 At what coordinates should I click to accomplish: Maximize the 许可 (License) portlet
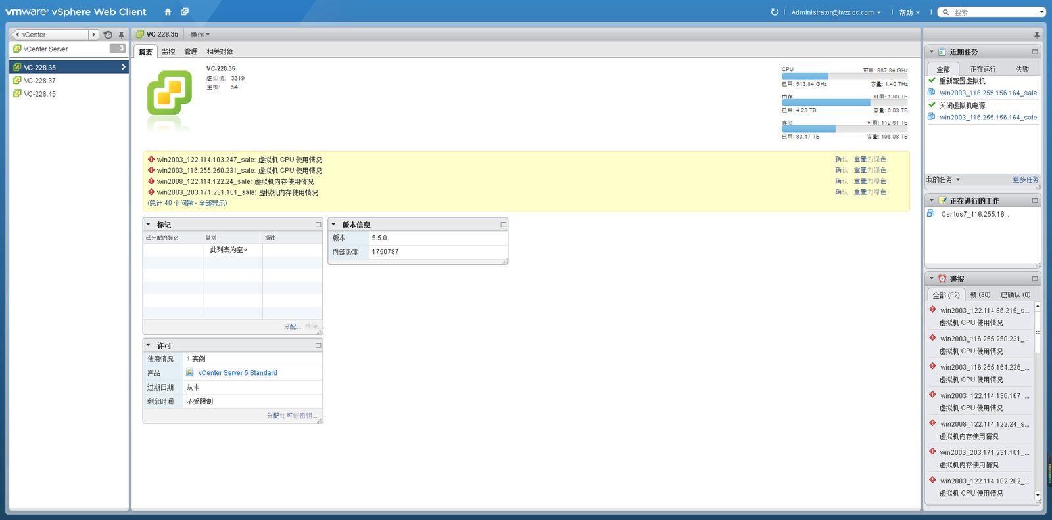tap(318, 345)
